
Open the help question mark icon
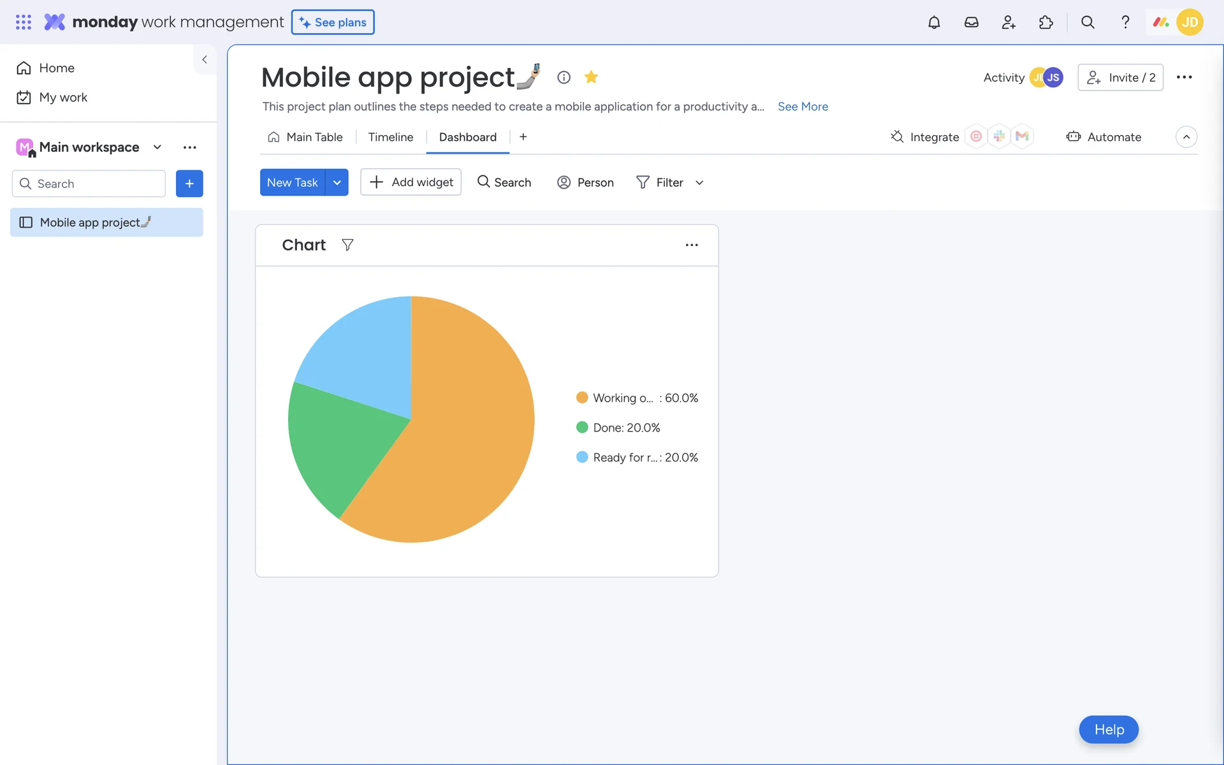coord(1125,22)
